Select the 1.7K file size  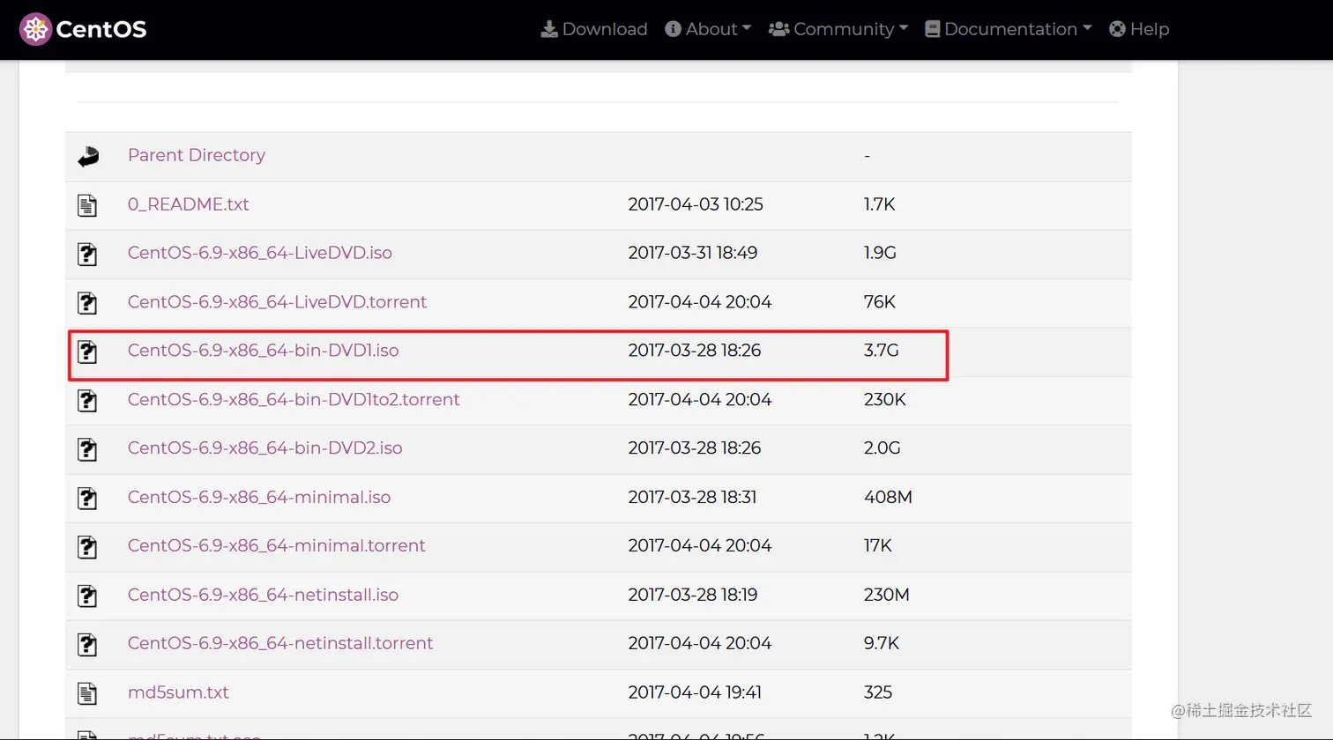point(880,204)
